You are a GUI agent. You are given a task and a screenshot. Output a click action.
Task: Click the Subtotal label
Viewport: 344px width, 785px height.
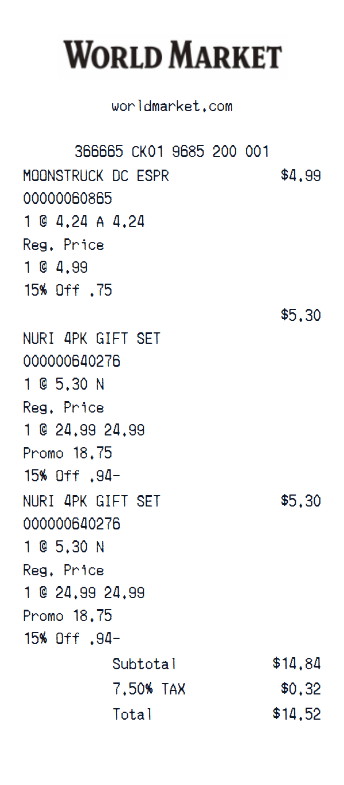144,664
